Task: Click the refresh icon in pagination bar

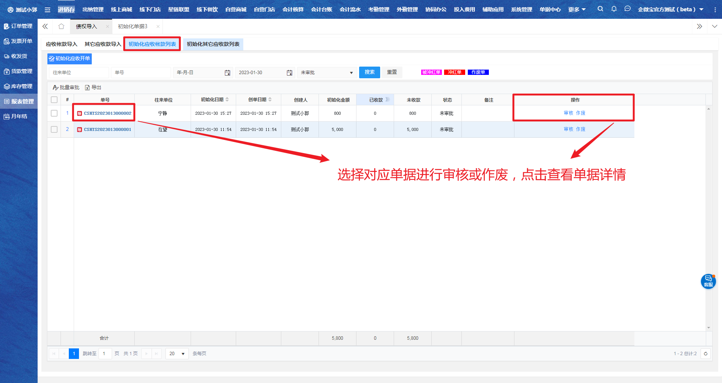Action: click(x=705, y=354)
